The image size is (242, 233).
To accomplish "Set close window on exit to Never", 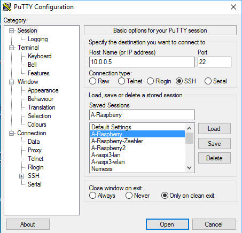I will point(129,196).
